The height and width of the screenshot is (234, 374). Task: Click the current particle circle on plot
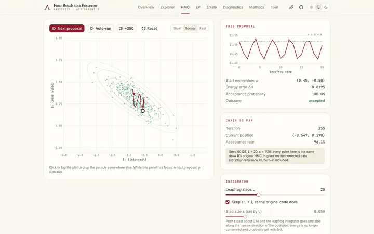coord(143,111)
